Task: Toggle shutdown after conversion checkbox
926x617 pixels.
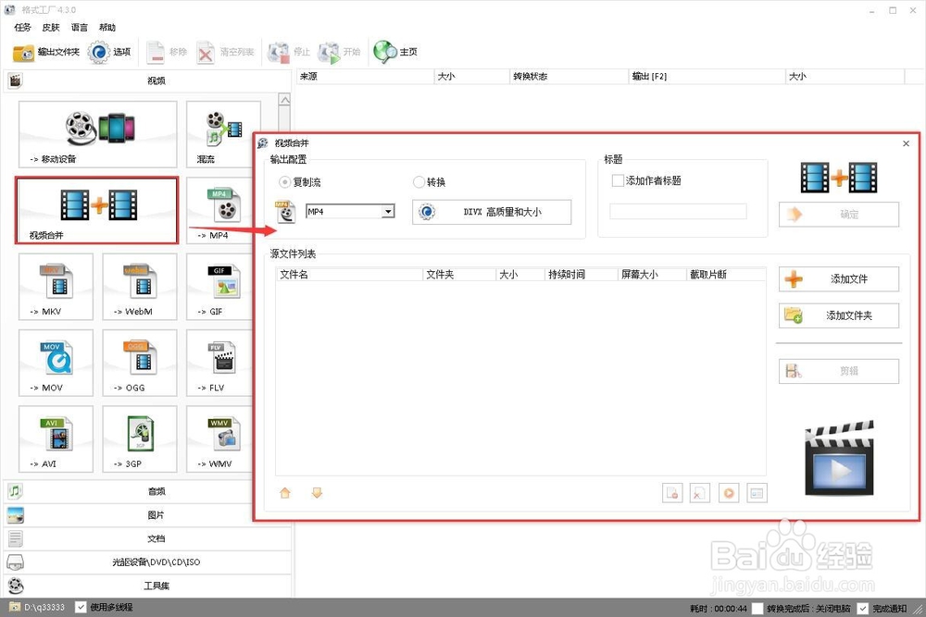Action: tap(757, 608)
